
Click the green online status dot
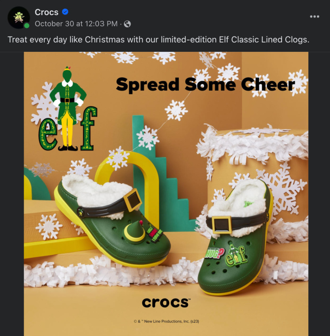[x=27, y=25]
